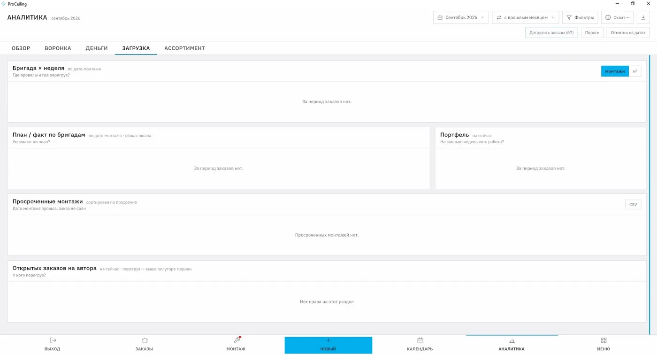Click the Портфель panel heading
This screenshot has height=355, width=657.
coord(454,135)
